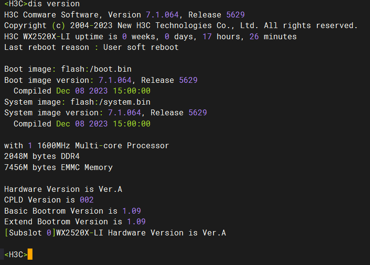Click the "flash:/system.bin" path

pyautogui.click(x=110, y=102)
